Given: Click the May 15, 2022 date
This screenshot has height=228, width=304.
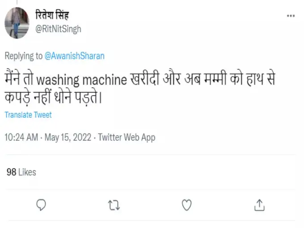Looking at the screenshot, I should pyautogui.click(x=69, y=137).
